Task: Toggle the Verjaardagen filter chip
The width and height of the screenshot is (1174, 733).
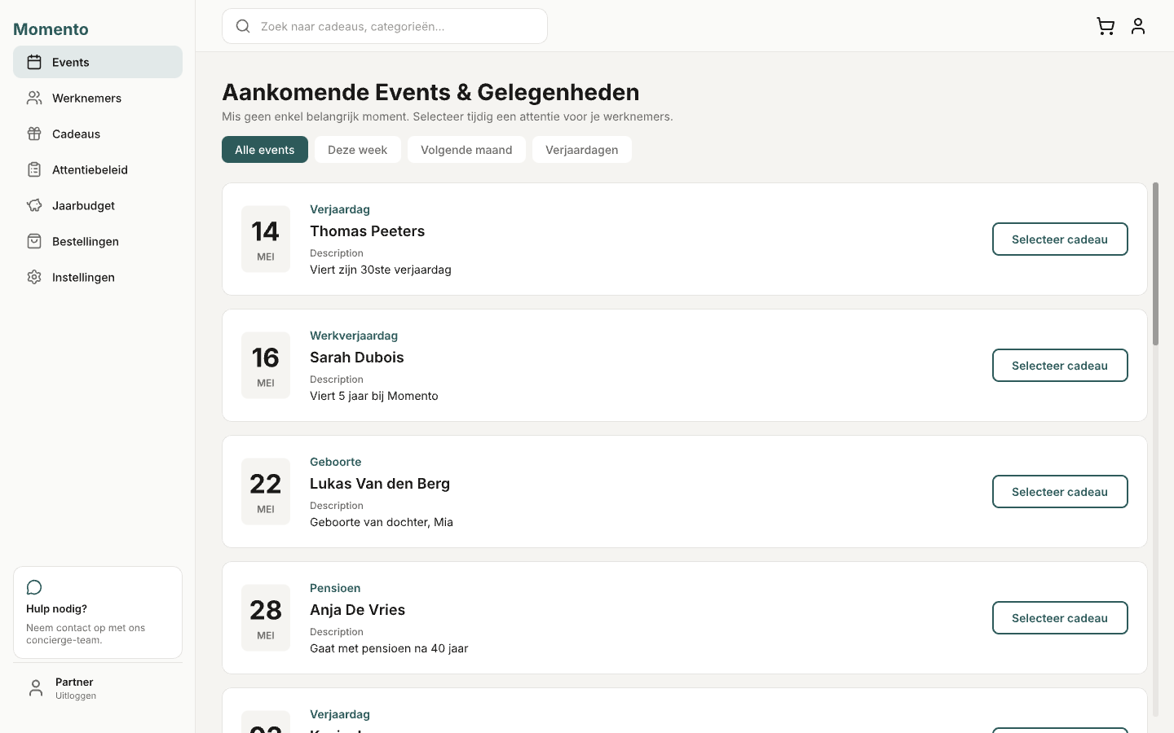Action: [x=581, y=150]
